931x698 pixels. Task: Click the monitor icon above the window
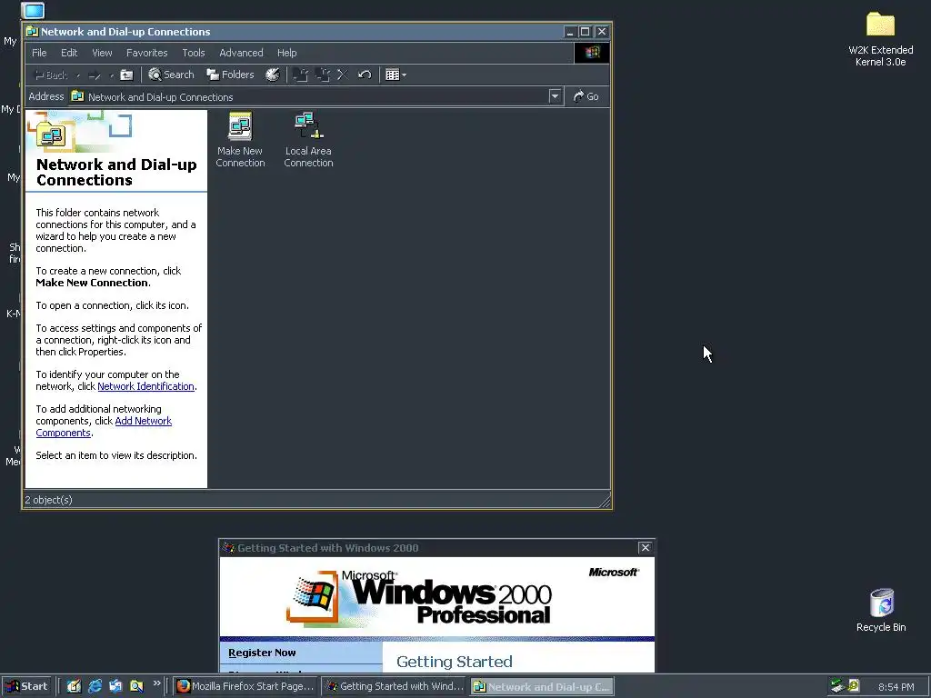33,10
